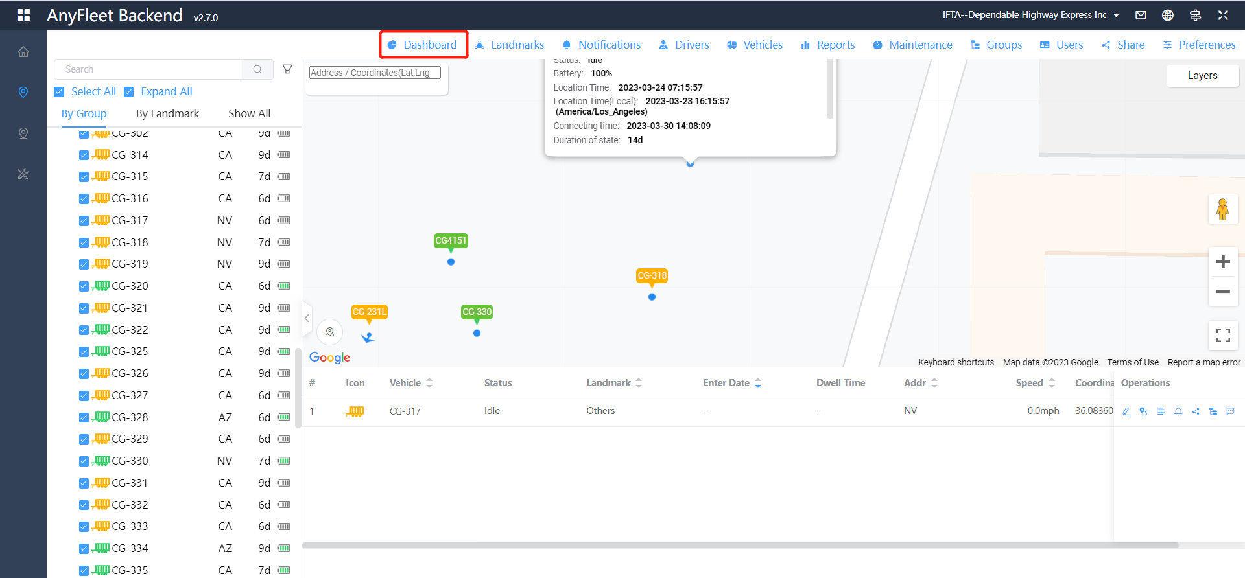The image size is (1245, 578).
Task: Open the message command icon for CG-317
Action: [x=1230, y=411]
